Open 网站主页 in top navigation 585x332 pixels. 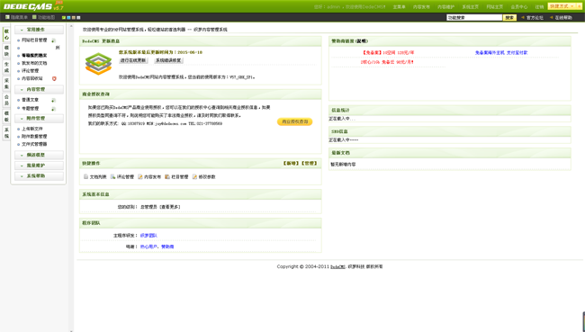494,7
